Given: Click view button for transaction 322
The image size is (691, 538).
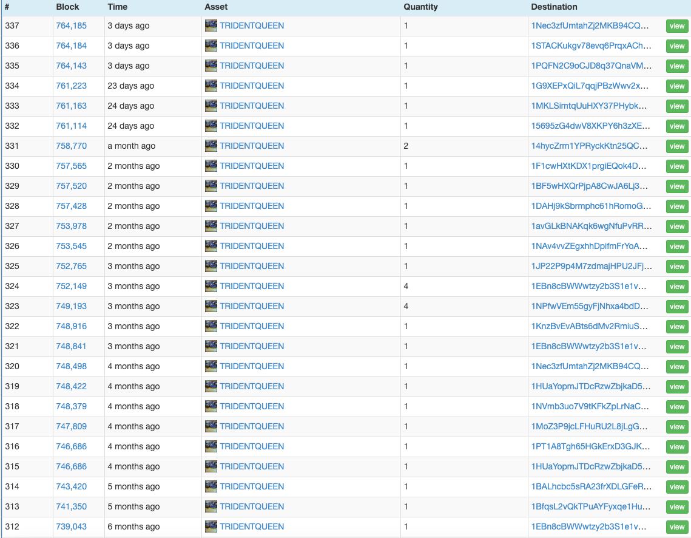Looking at the screenshot, I should coord(677,326).
